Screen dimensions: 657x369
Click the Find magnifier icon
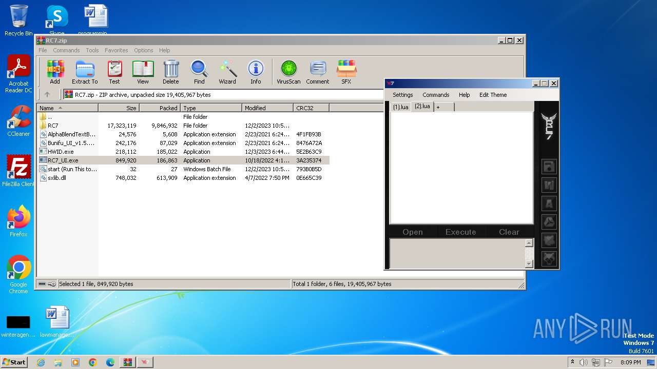tap(199, 72)
